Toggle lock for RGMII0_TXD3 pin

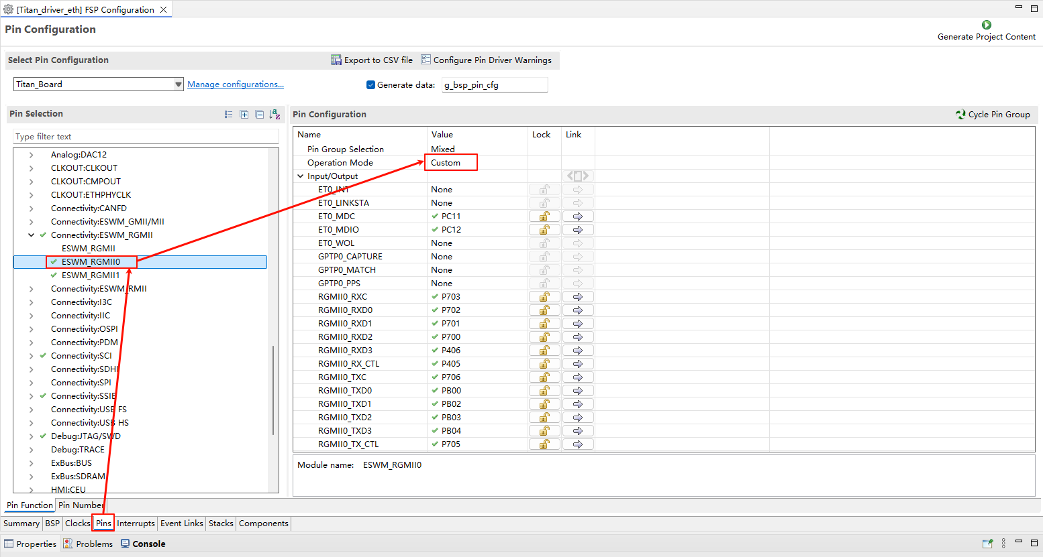[544, 431]
